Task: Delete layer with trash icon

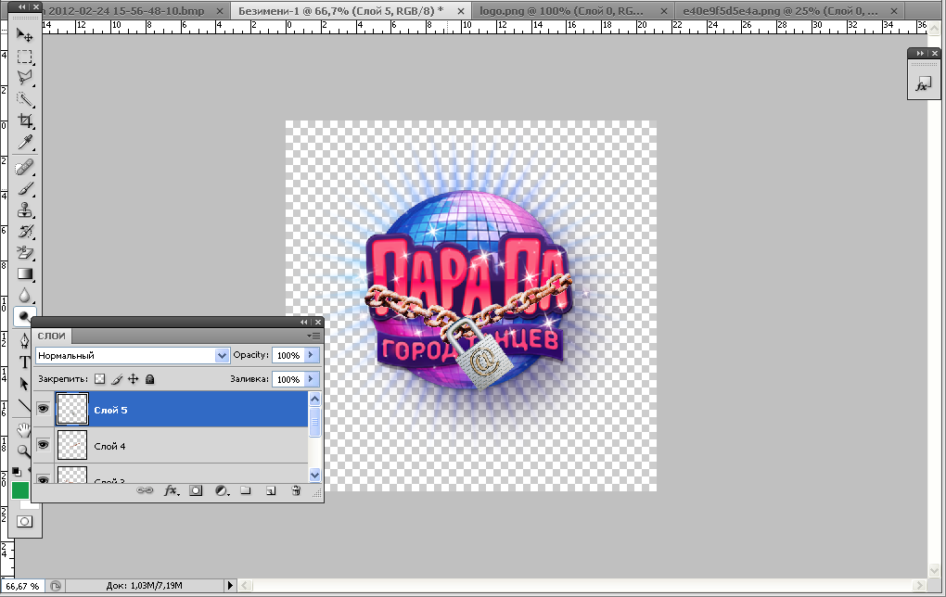Action: (x=296, y=491)
